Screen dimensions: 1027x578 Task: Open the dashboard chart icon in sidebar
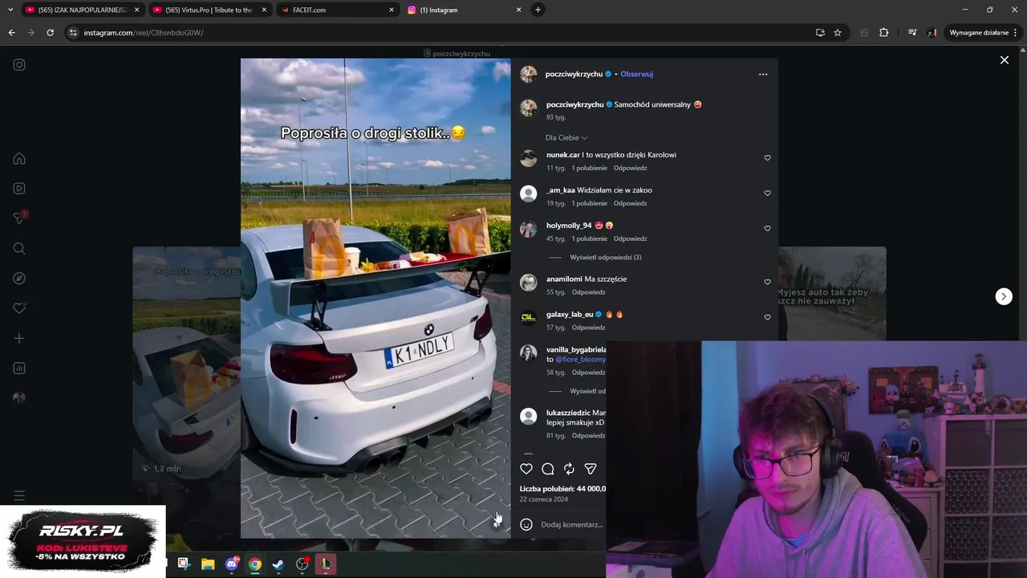(x=19, y=368)
